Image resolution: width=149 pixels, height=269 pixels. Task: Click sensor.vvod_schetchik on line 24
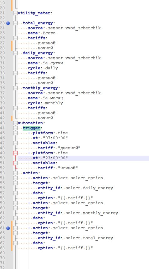click(74, 28)
